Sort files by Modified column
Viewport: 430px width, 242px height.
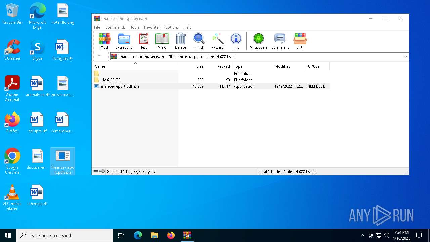pos(289,66)
